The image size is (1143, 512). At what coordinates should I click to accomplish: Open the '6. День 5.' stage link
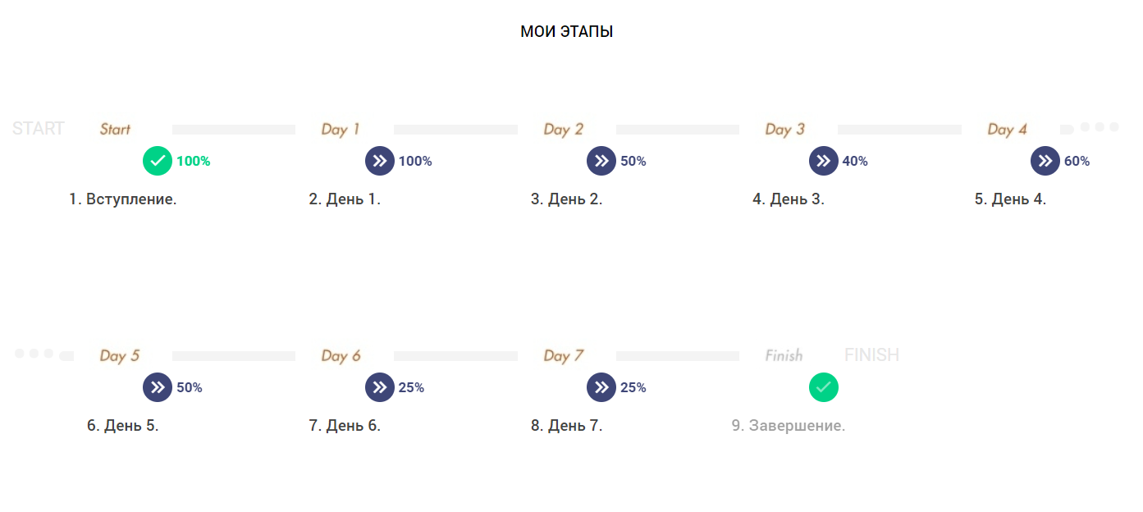[123, 426]
